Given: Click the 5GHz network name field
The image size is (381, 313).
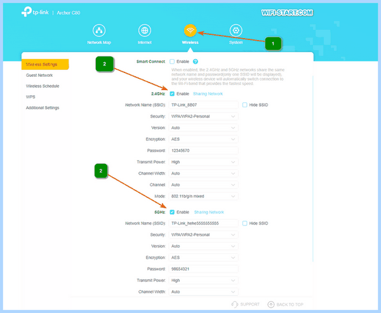Looking at the screenshot, I should click(x=203, y=223).
